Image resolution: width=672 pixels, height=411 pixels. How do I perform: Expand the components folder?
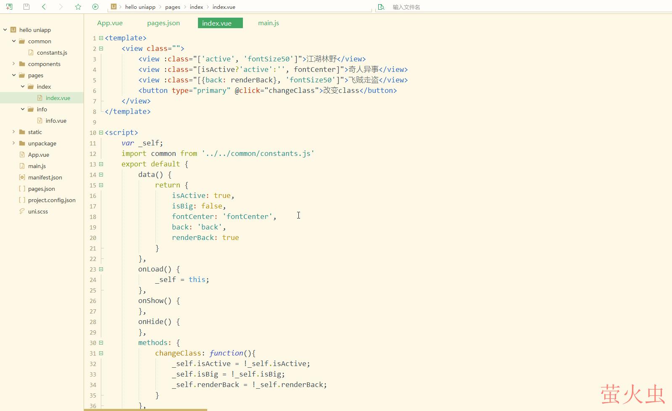click(14, 64)
